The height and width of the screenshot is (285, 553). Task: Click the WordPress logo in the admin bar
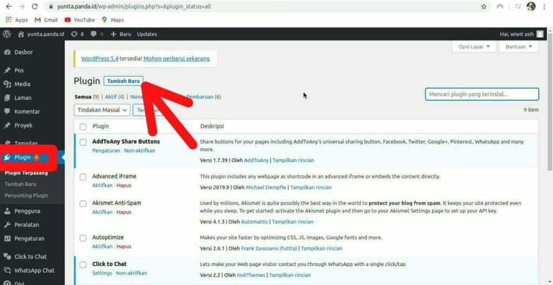coord(6,34)
